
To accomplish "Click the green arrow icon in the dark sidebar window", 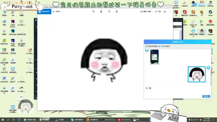I will click(x=36, y=20).
